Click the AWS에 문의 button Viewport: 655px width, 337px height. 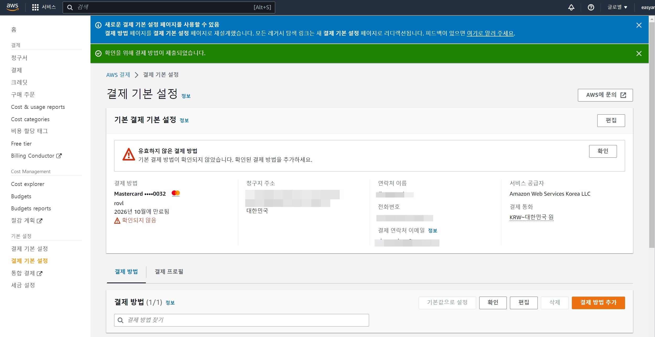tap(605, 95)
